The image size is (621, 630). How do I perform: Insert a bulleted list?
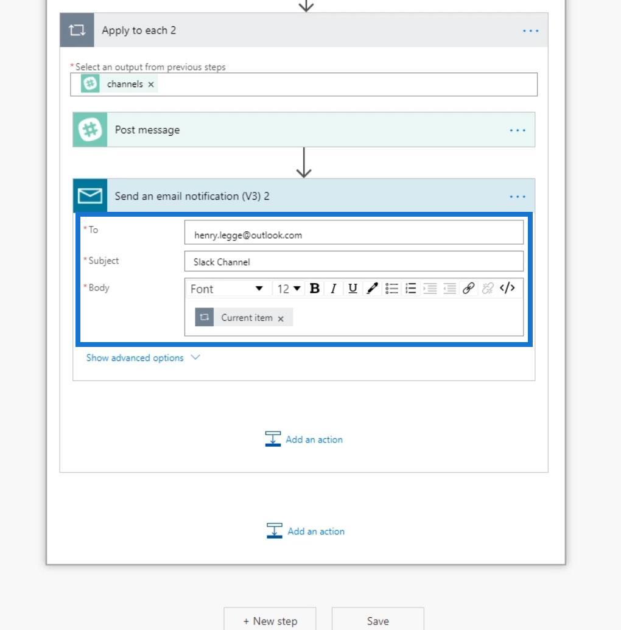(391, 289)
